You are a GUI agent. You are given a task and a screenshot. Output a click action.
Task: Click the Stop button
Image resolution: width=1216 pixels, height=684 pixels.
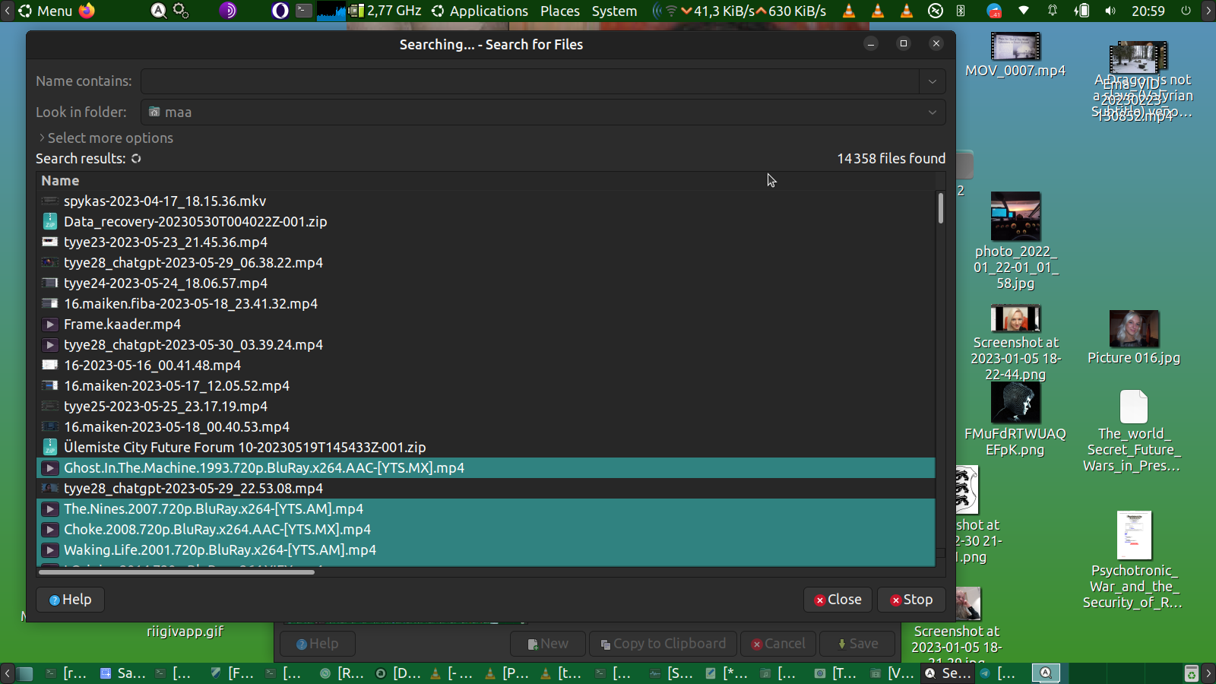[x=911, y=600]
